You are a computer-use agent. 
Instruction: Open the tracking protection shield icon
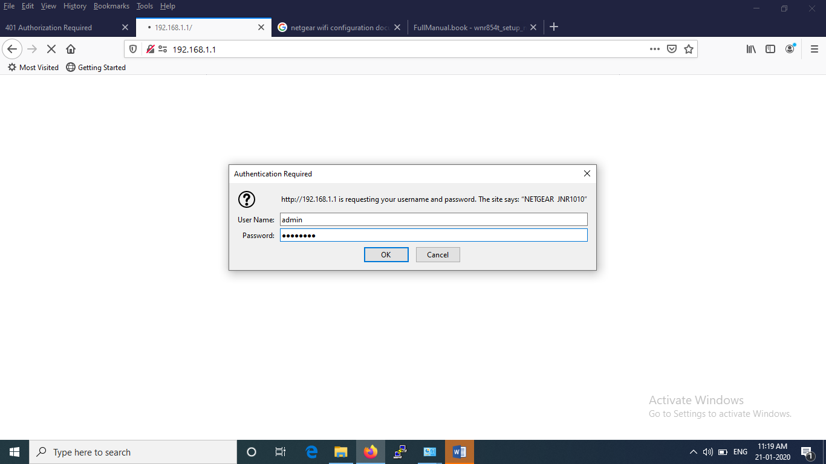(134, 49)
